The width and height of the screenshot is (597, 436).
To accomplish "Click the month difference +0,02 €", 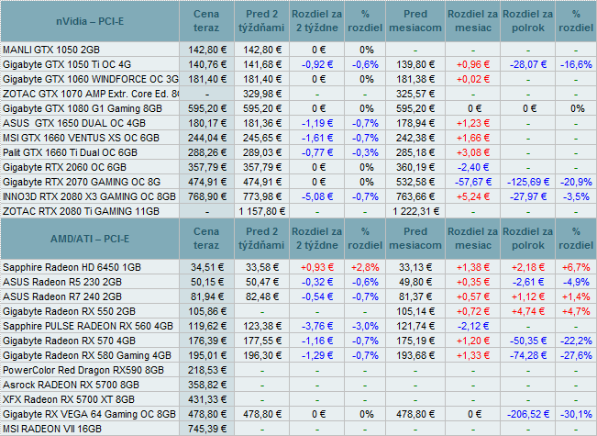I will 473,79.
